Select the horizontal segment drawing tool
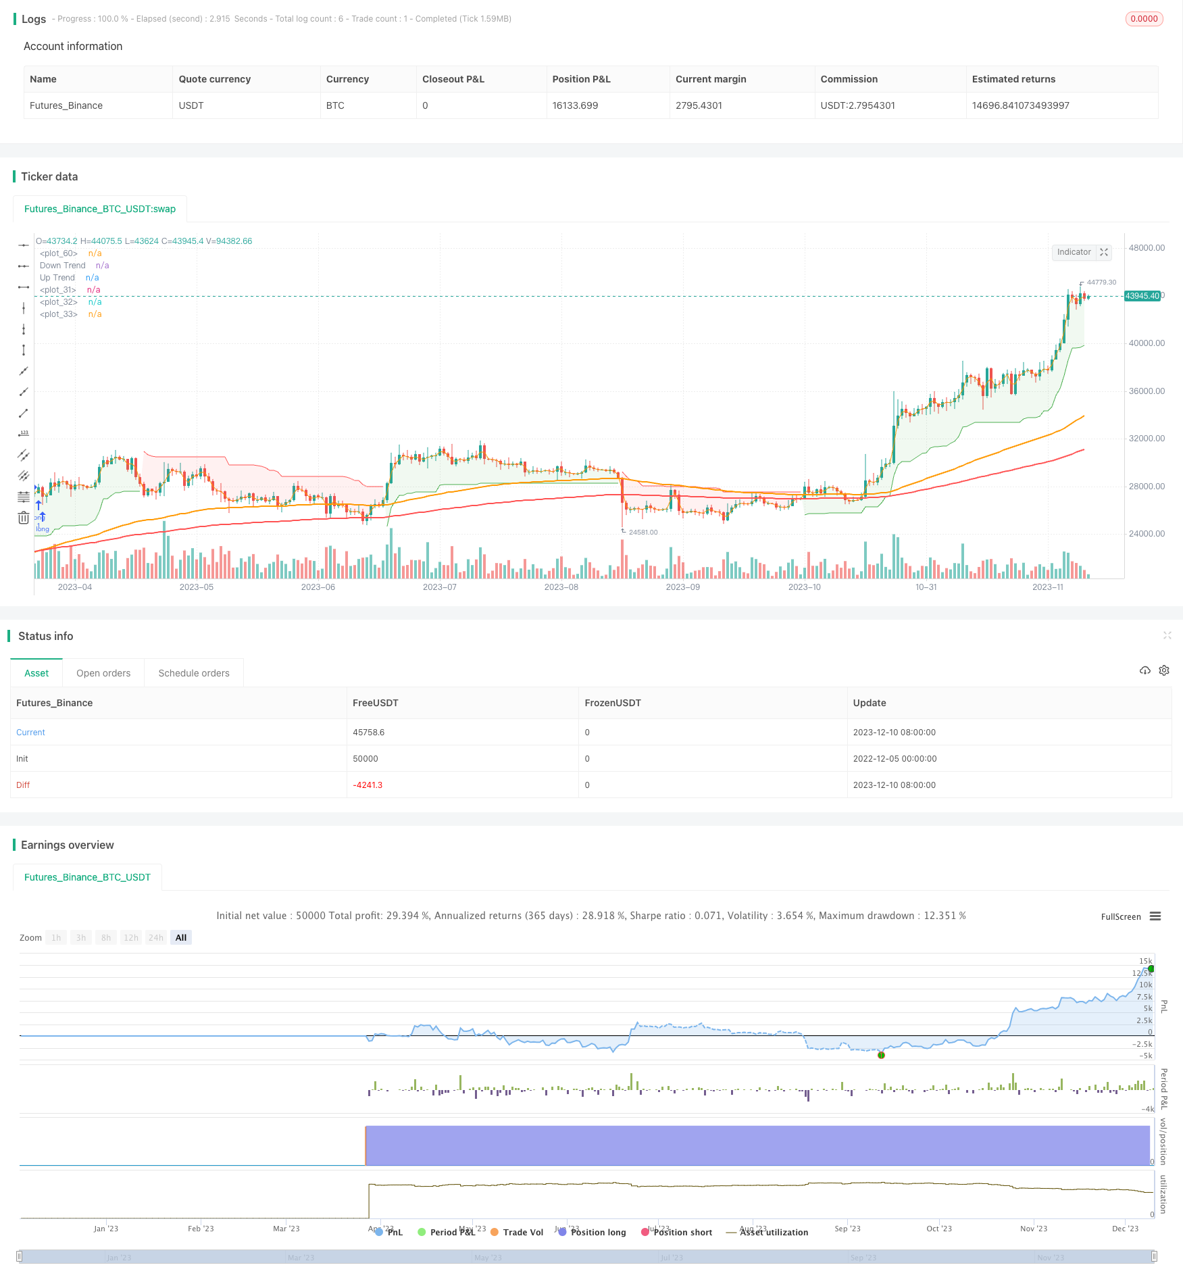The image size is (1183, 1284). 24,287
